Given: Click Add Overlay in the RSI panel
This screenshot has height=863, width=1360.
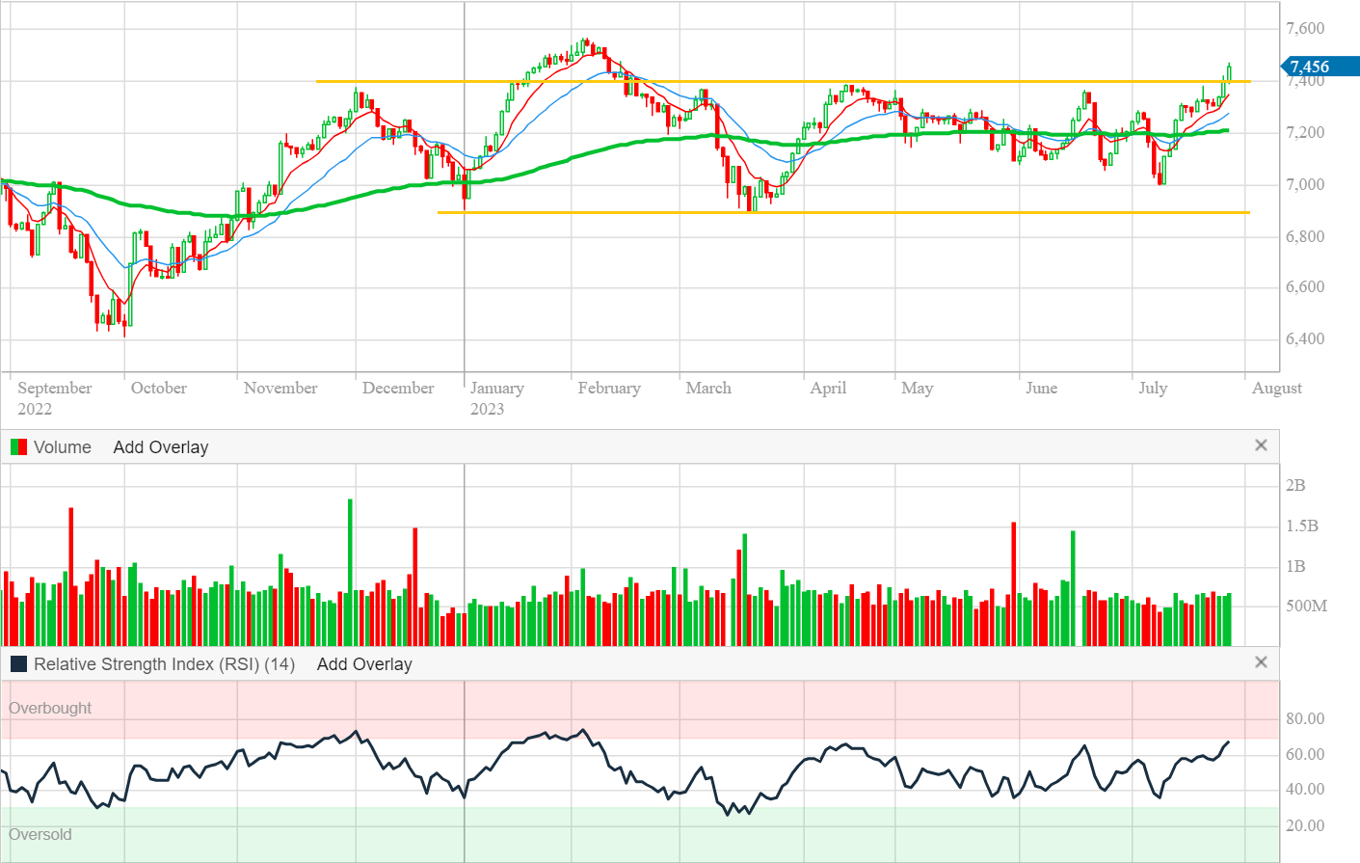Looking at the screenshot, I should [363, 664].
